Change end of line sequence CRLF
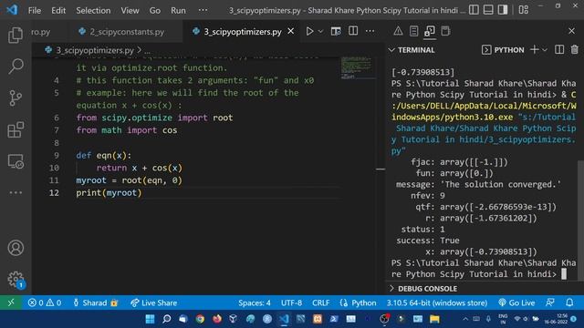This screenshot has height=328, width=584. 320,302
